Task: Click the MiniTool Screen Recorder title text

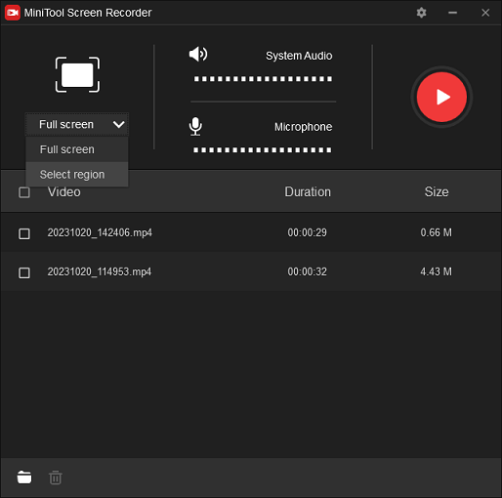Action: [88, 13]
